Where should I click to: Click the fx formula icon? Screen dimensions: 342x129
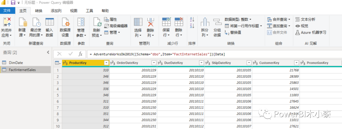[80, 54]
